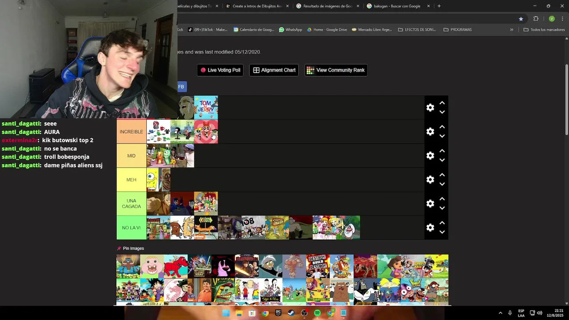Open settings gear for the MEH tier

(430, 180)
